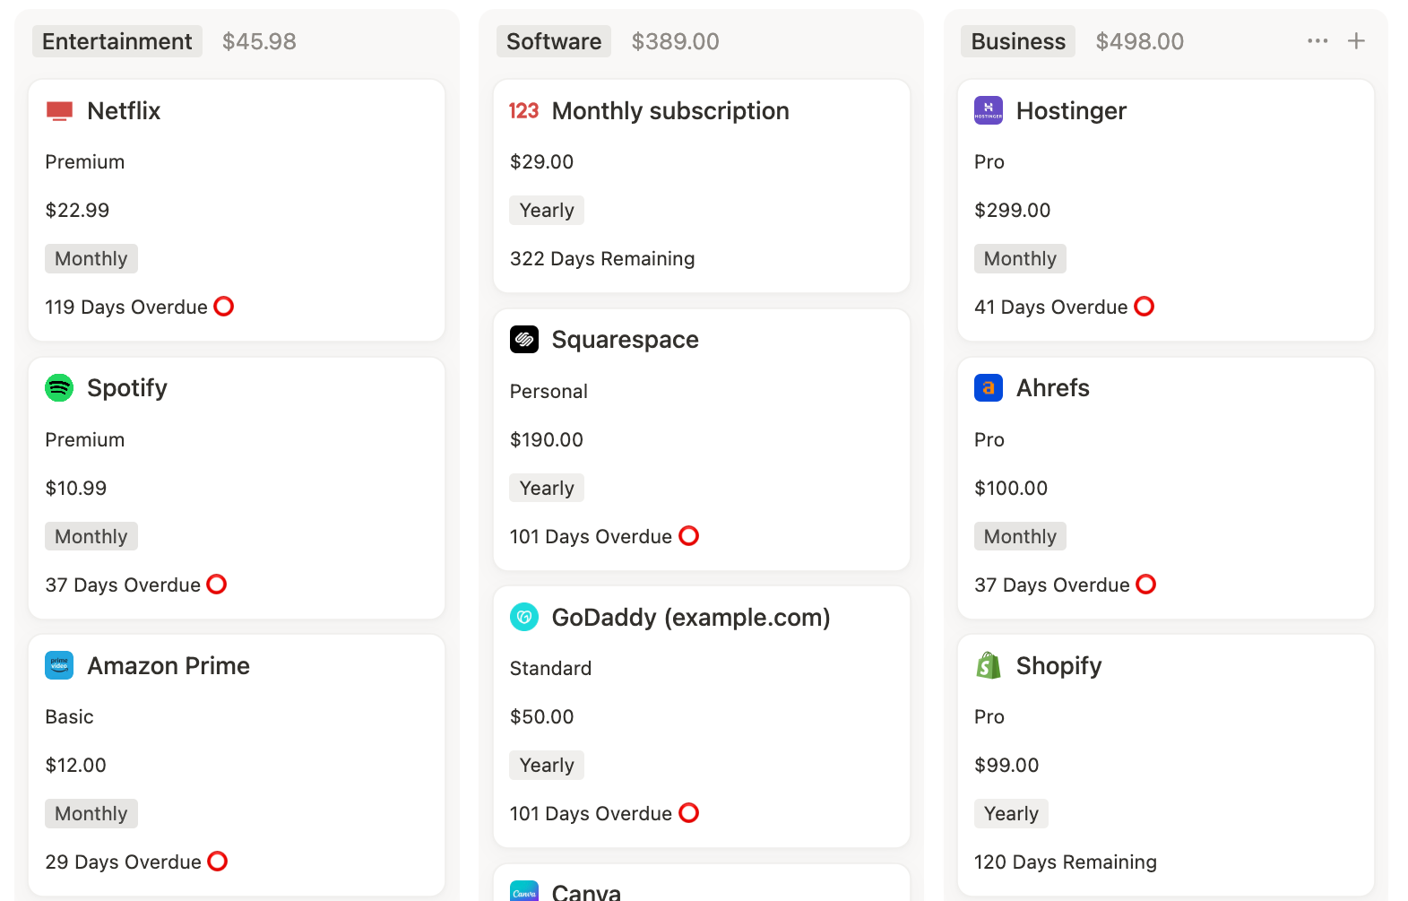Click Squarespace overdue red circle indicator
Viewport: 1408px width, 901px height.
(689, 536)
